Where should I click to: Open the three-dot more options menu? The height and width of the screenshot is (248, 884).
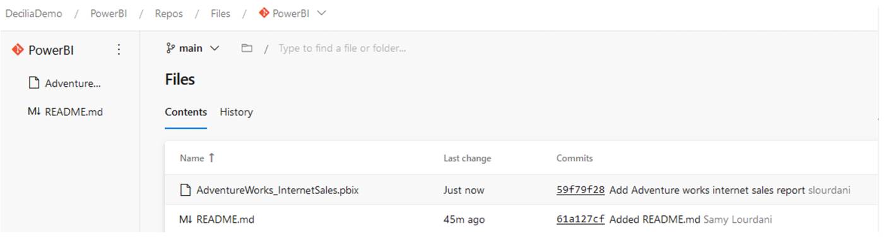(119, 50)
